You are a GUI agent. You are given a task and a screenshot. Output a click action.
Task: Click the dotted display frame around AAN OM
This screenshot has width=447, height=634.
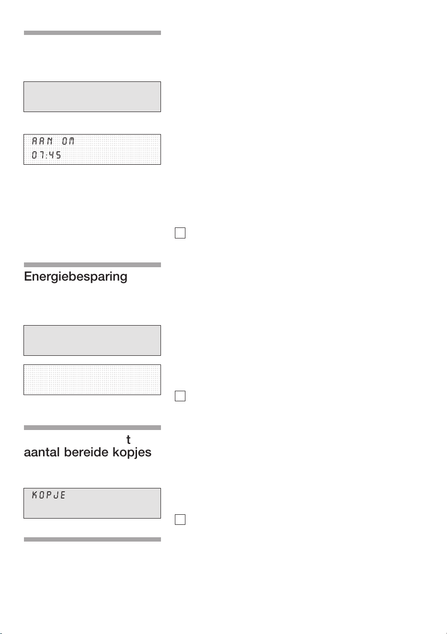pos(92,149)
